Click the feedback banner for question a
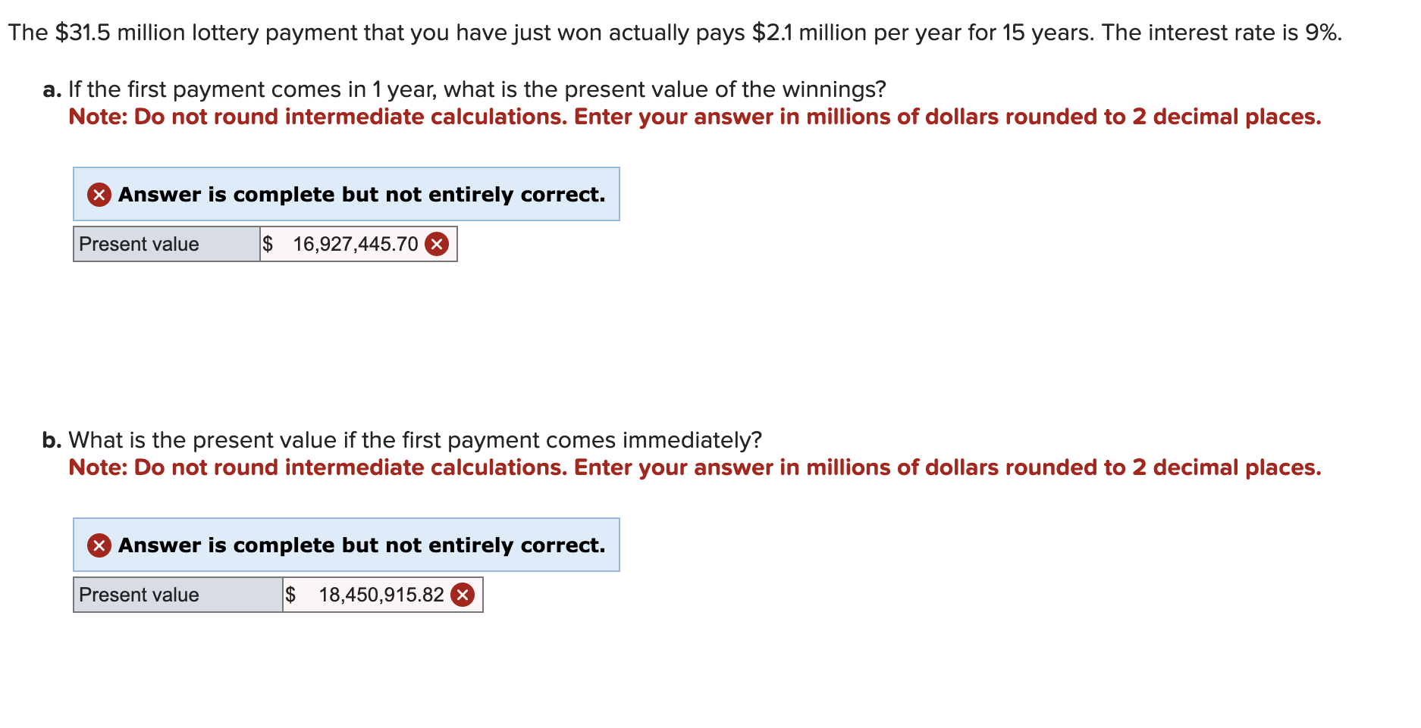Screen dimensions: 1421x728 (x=347, y=195)
